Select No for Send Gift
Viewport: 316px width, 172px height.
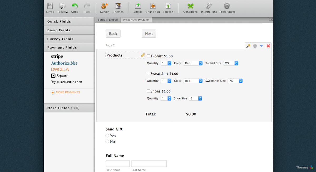pos(107,141)
